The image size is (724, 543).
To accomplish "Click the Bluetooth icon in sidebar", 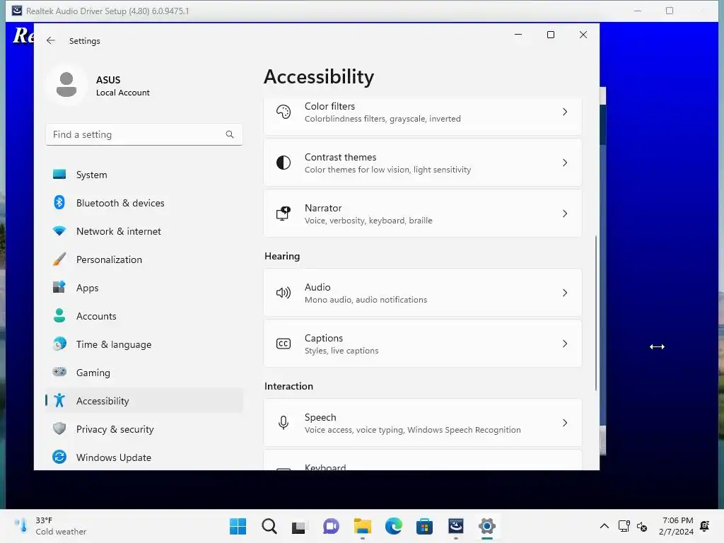I will (59, 203).
